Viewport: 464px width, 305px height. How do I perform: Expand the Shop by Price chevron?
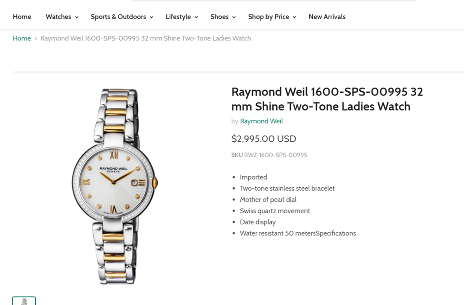point(294,17)
